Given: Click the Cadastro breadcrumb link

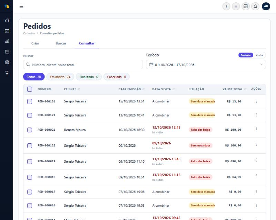Looking at the screenshot, I should coord(29,33).
